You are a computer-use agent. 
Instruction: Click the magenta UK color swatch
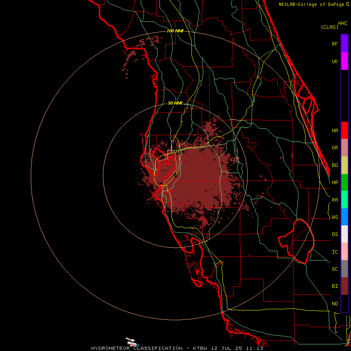pyautogui.click(x=344, y=61)
